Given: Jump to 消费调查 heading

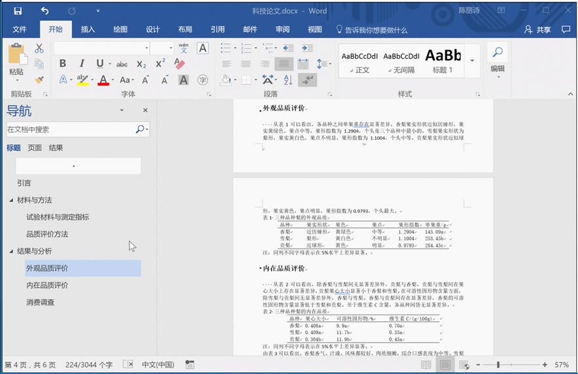Looking at the screenshot, I should [x=40, y=302].
